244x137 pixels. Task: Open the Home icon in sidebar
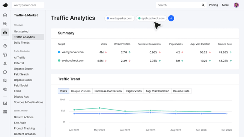[5, 15]
